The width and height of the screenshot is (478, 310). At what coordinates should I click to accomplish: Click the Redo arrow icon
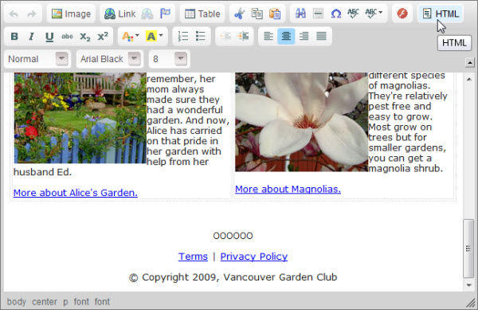click(32, 14)
